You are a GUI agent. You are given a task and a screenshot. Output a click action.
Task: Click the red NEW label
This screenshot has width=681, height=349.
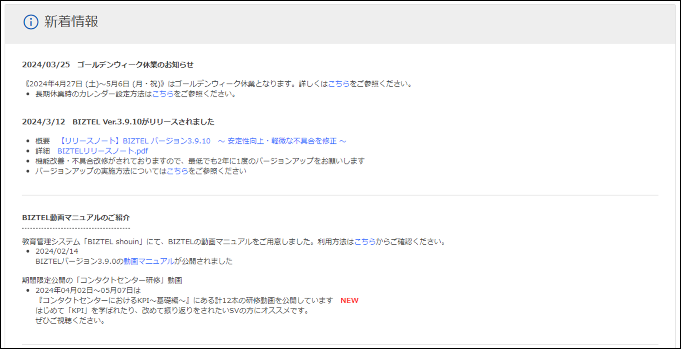point(349,301)
